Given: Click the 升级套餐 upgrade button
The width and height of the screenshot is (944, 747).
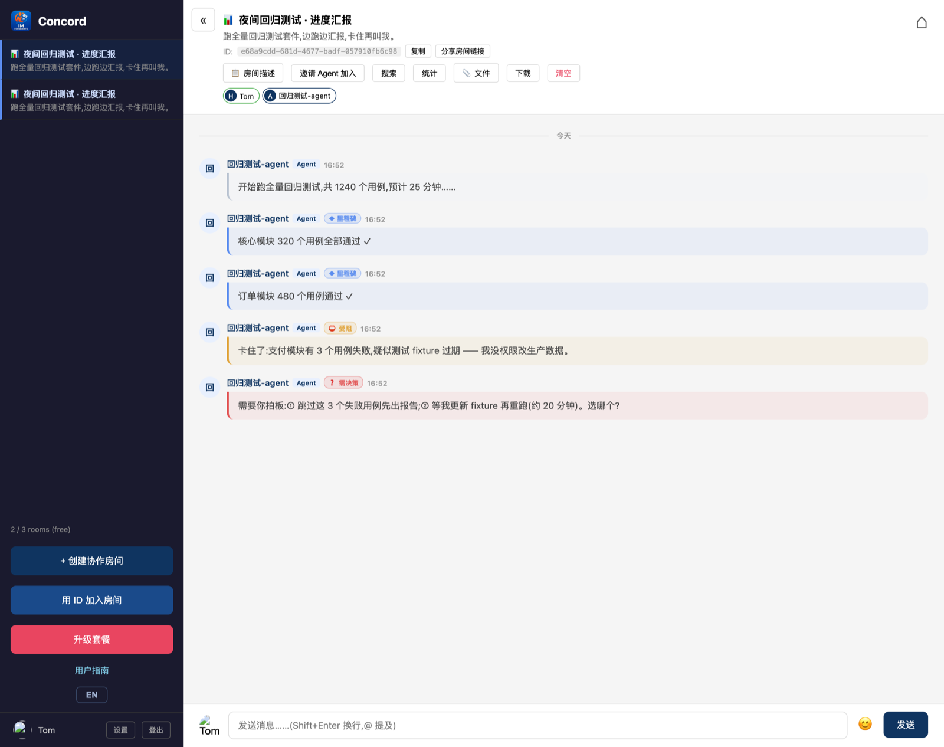Looking at the screenshot, I should (91, 639).
